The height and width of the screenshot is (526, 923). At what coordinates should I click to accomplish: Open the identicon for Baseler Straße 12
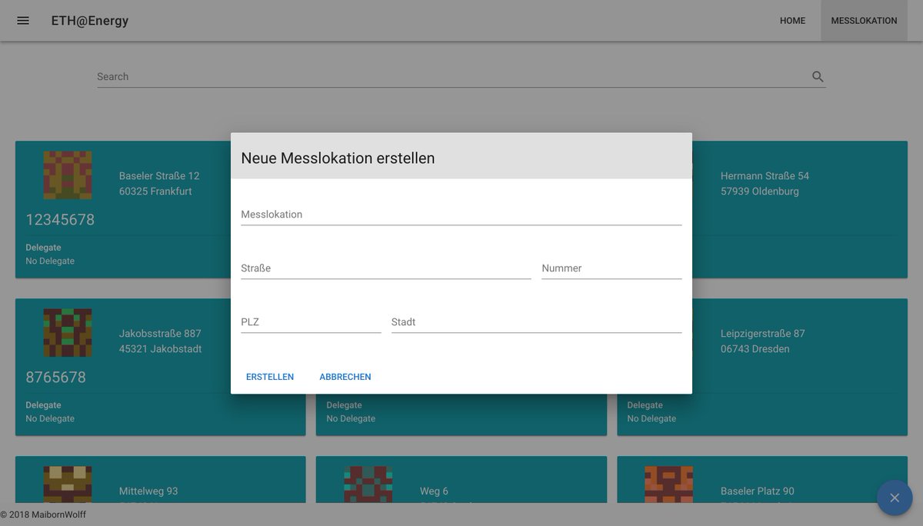click(68, 175)
